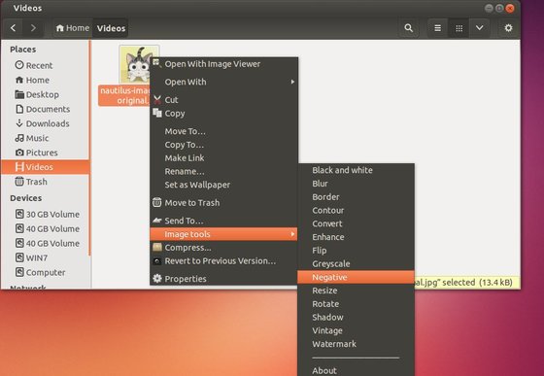Open view options down-arrow button
The image size is (544, 376).
click(x=480, y=28)
